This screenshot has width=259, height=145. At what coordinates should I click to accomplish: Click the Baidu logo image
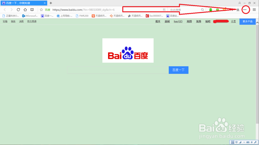(x=128, y=51)
